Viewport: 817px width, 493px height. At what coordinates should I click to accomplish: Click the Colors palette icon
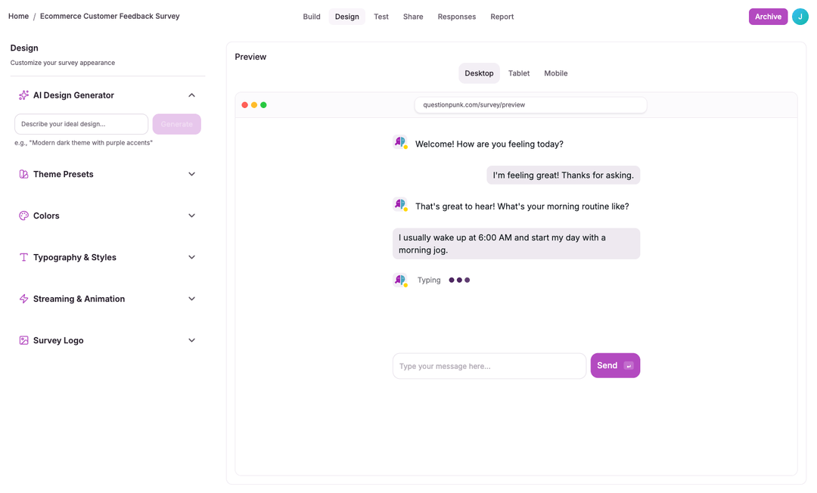point(23,215)
